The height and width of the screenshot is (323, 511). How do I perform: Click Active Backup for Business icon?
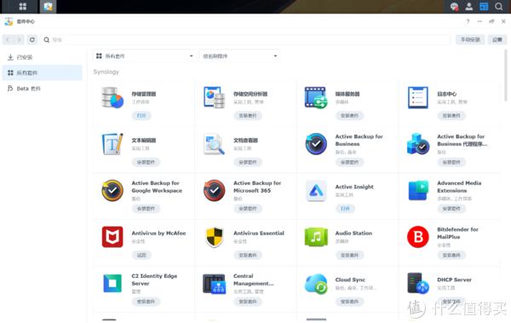point(316,144)
